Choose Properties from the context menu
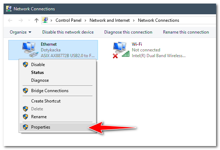The image size is (220, 150). [40, 127]
